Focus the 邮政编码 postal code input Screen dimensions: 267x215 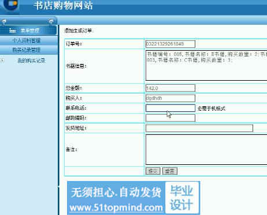[x=170, y=118]
